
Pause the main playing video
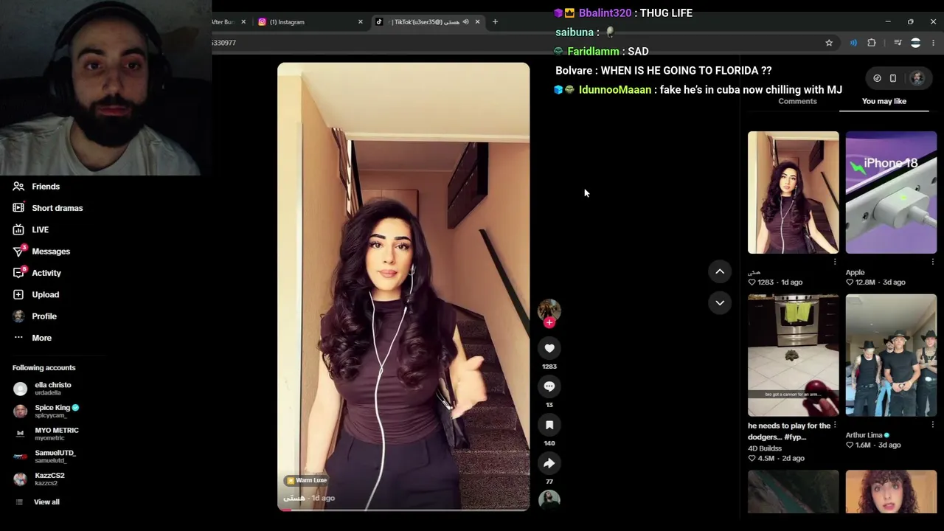click(403, 286)
